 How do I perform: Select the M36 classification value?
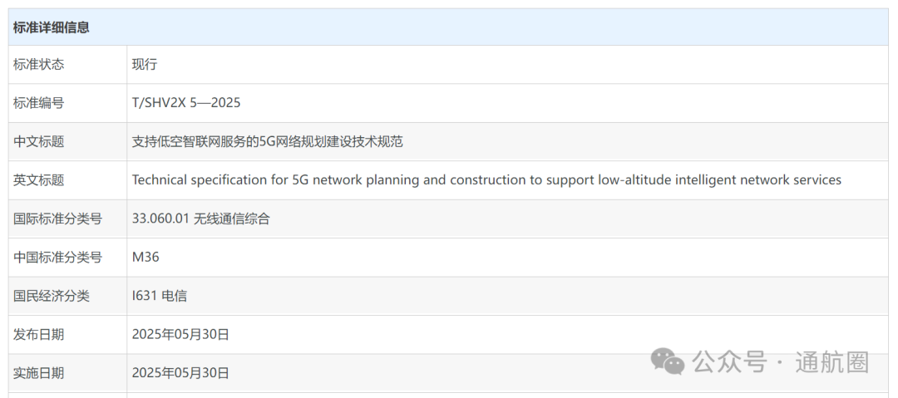pyautogui.click(x=146, y=257)
